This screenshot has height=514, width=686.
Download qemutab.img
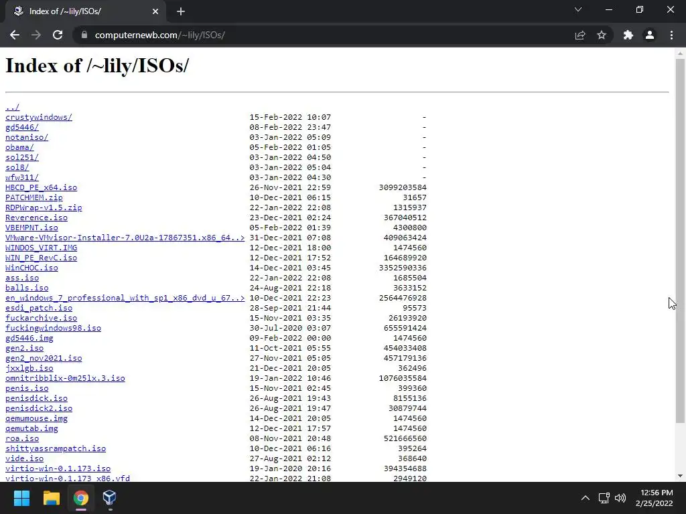coord(31,429)
